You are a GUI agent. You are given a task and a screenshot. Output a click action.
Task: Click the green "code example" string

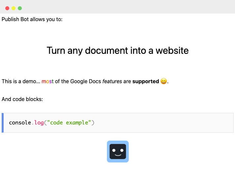[69, 123]
